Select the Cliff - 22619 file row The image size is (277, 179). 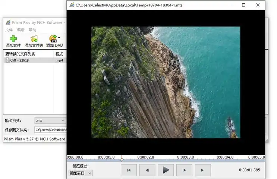35,60
